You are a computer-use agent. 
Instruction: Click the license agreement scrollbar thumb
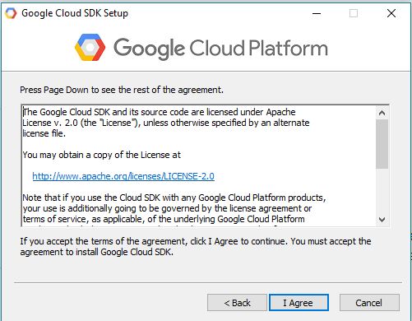coord(382,144)
